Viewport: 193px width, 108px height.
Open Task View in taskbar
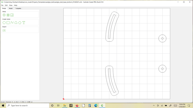[x=58, y=105]
